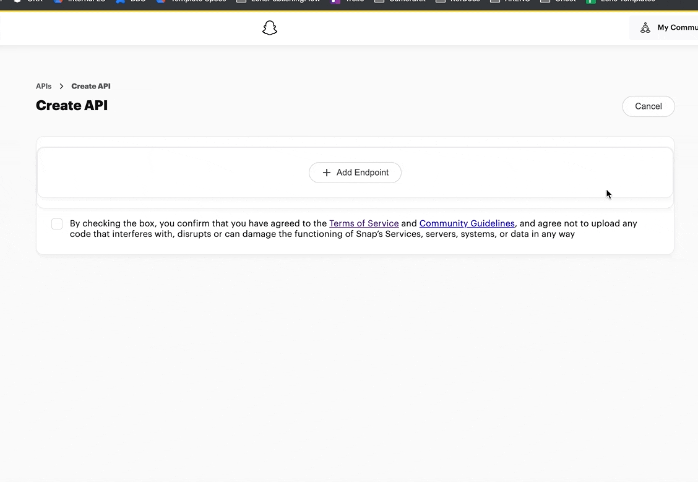Click the Snapchat ghost logo
The height and width of the screenshot is (485, 698).
(270, 28)
